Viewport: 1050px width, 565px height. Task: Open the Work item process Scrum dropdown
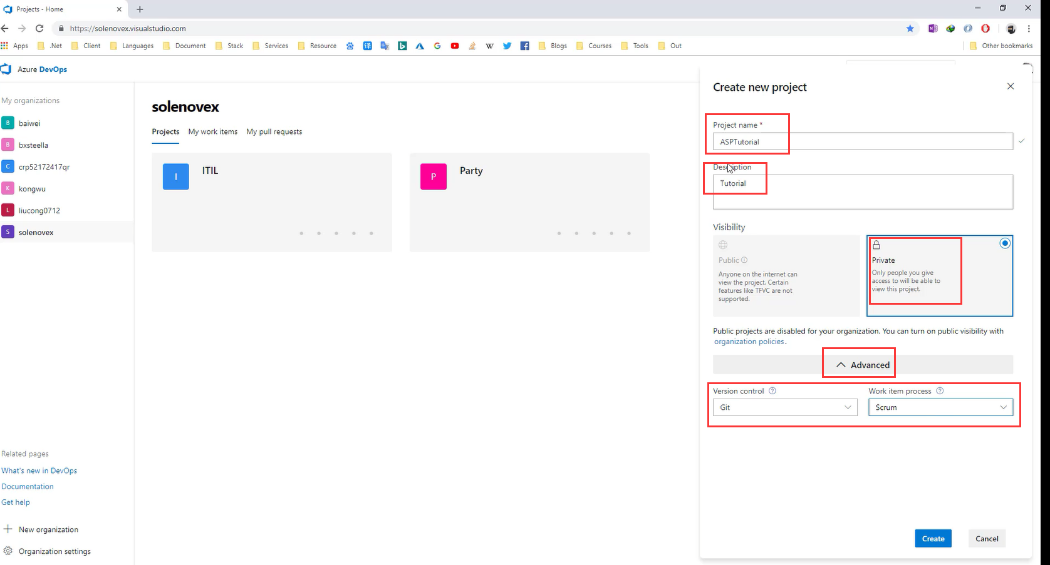[x=940, y=407]
